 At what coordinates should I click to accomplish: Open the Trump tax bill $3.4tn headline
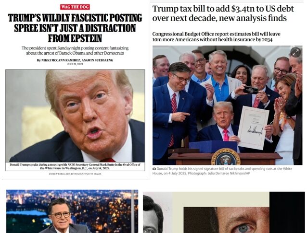pyautogui.click(x=223, y=13)
